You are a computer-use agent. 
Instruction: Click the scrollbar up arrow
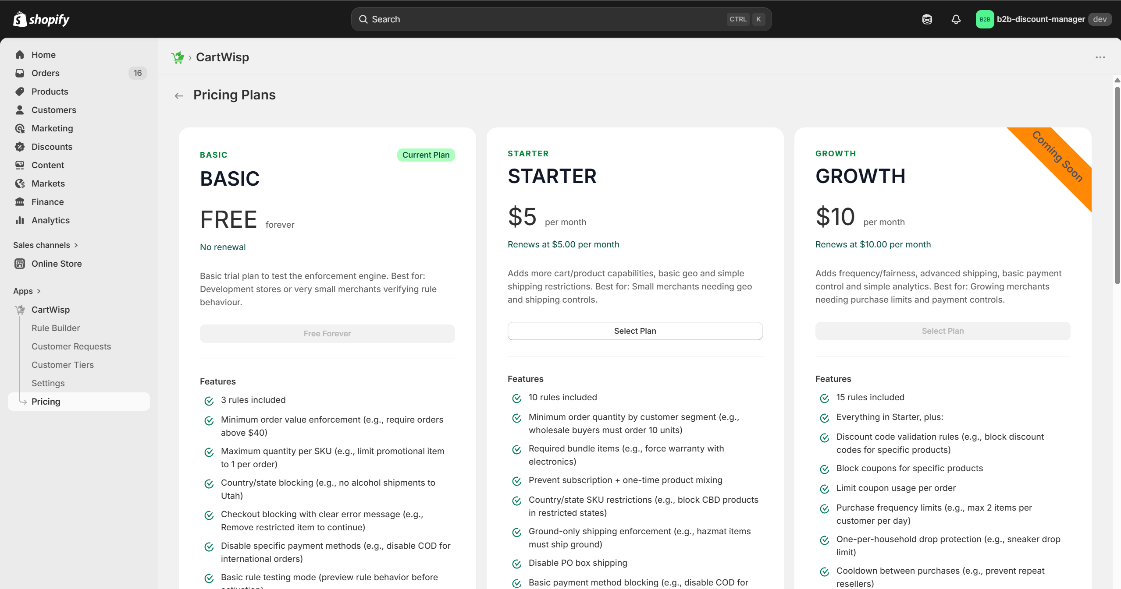point(1117,80)
